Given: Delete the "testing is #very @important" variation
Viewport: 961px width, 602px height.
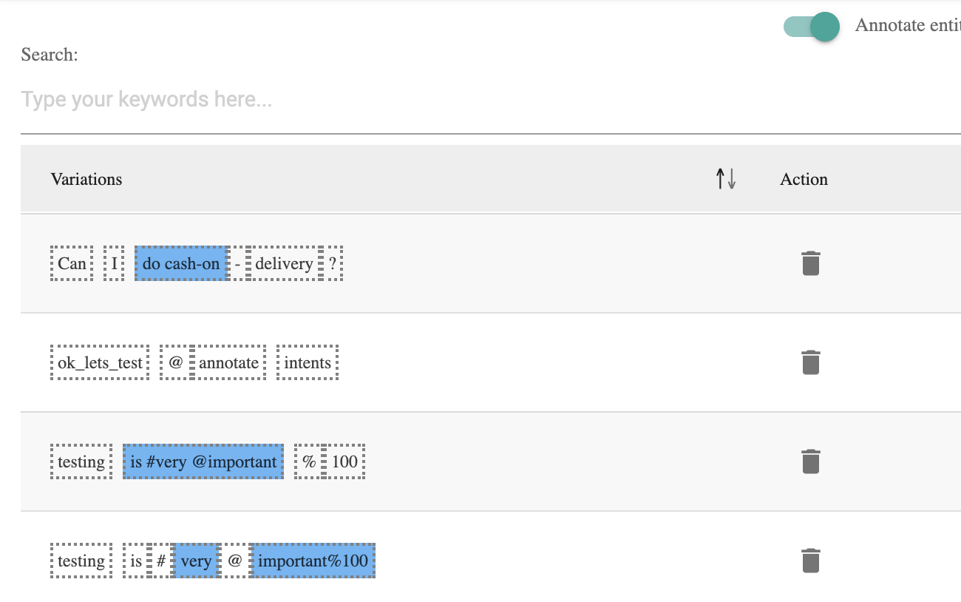Looking at the screenshot, I should pyautogui.click(x=811, y=461).
